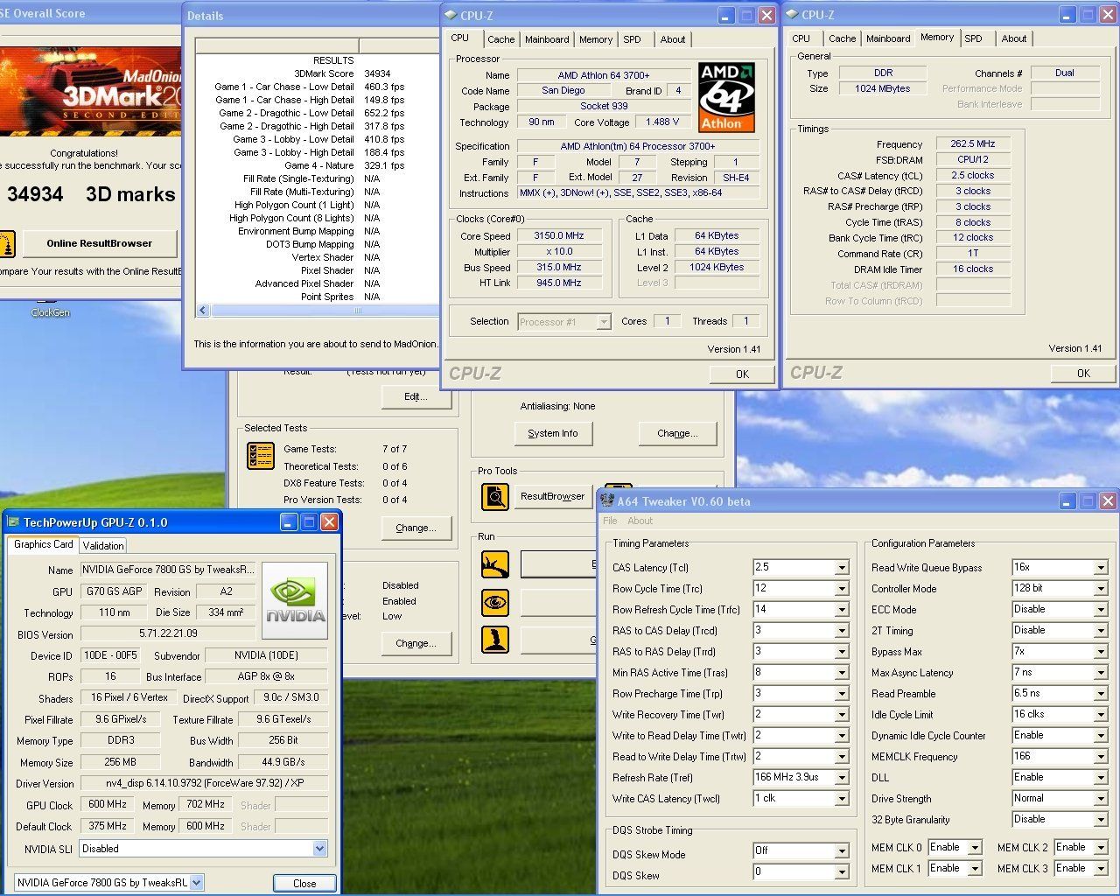Click the Memory Type DDR3 field in GPU-Z
Image resolution: width=1120 pixels, height=896 pixels.
[122, 740]
